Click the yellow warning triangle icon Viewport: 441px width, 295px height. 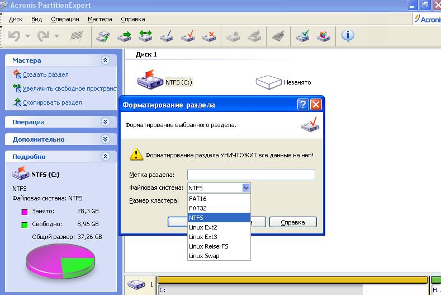pyautogui.click(x=136, y=154)
